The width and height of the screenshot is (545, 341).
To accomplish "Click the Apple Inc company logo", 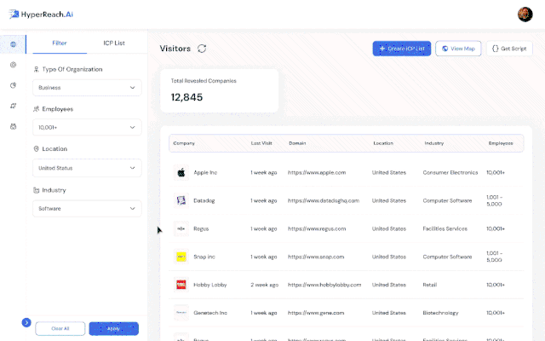I will (x=181, y=172).
